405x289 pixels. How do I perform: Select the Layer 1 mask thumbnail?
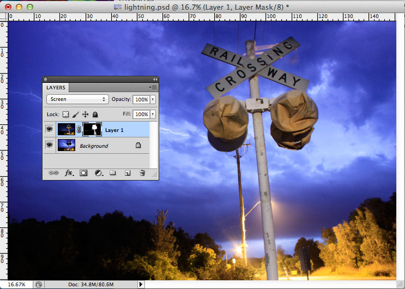coord(92,130)
